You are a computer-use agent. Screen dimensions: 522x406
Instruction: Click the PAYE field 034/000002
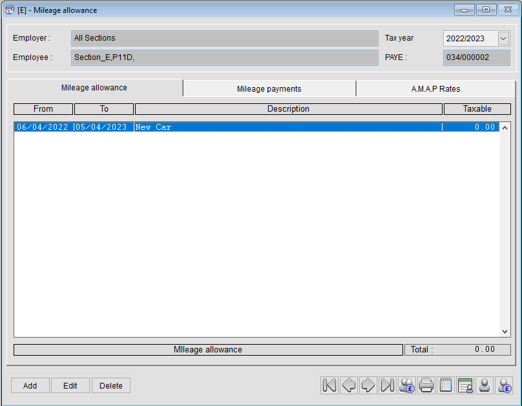(x=476, y=57)
